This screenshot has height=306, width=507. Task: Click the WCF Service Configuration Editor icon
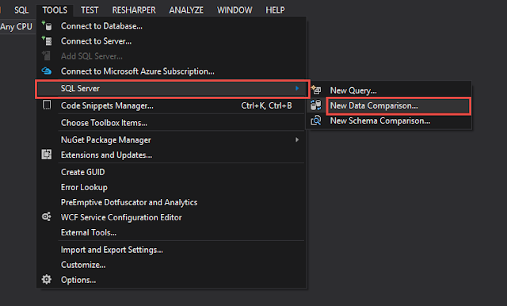[x=47, y=216]
